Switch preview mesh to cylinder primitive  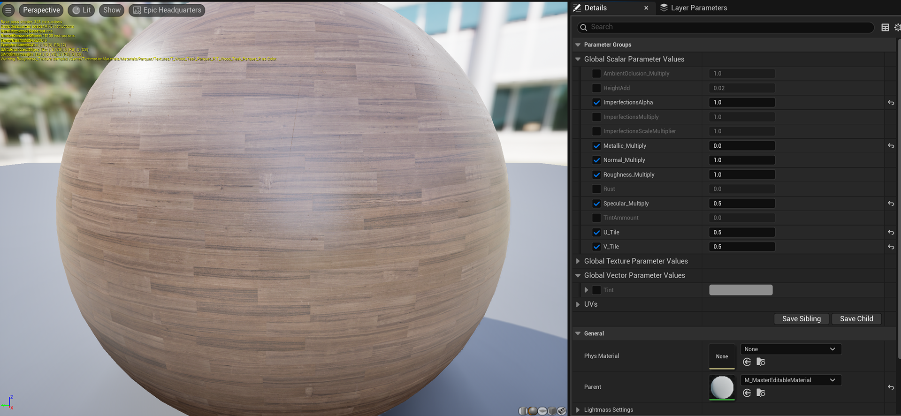[x=523, y=411]
